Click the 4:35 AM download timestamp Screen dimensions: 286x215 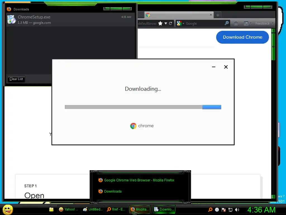point(126,17)
